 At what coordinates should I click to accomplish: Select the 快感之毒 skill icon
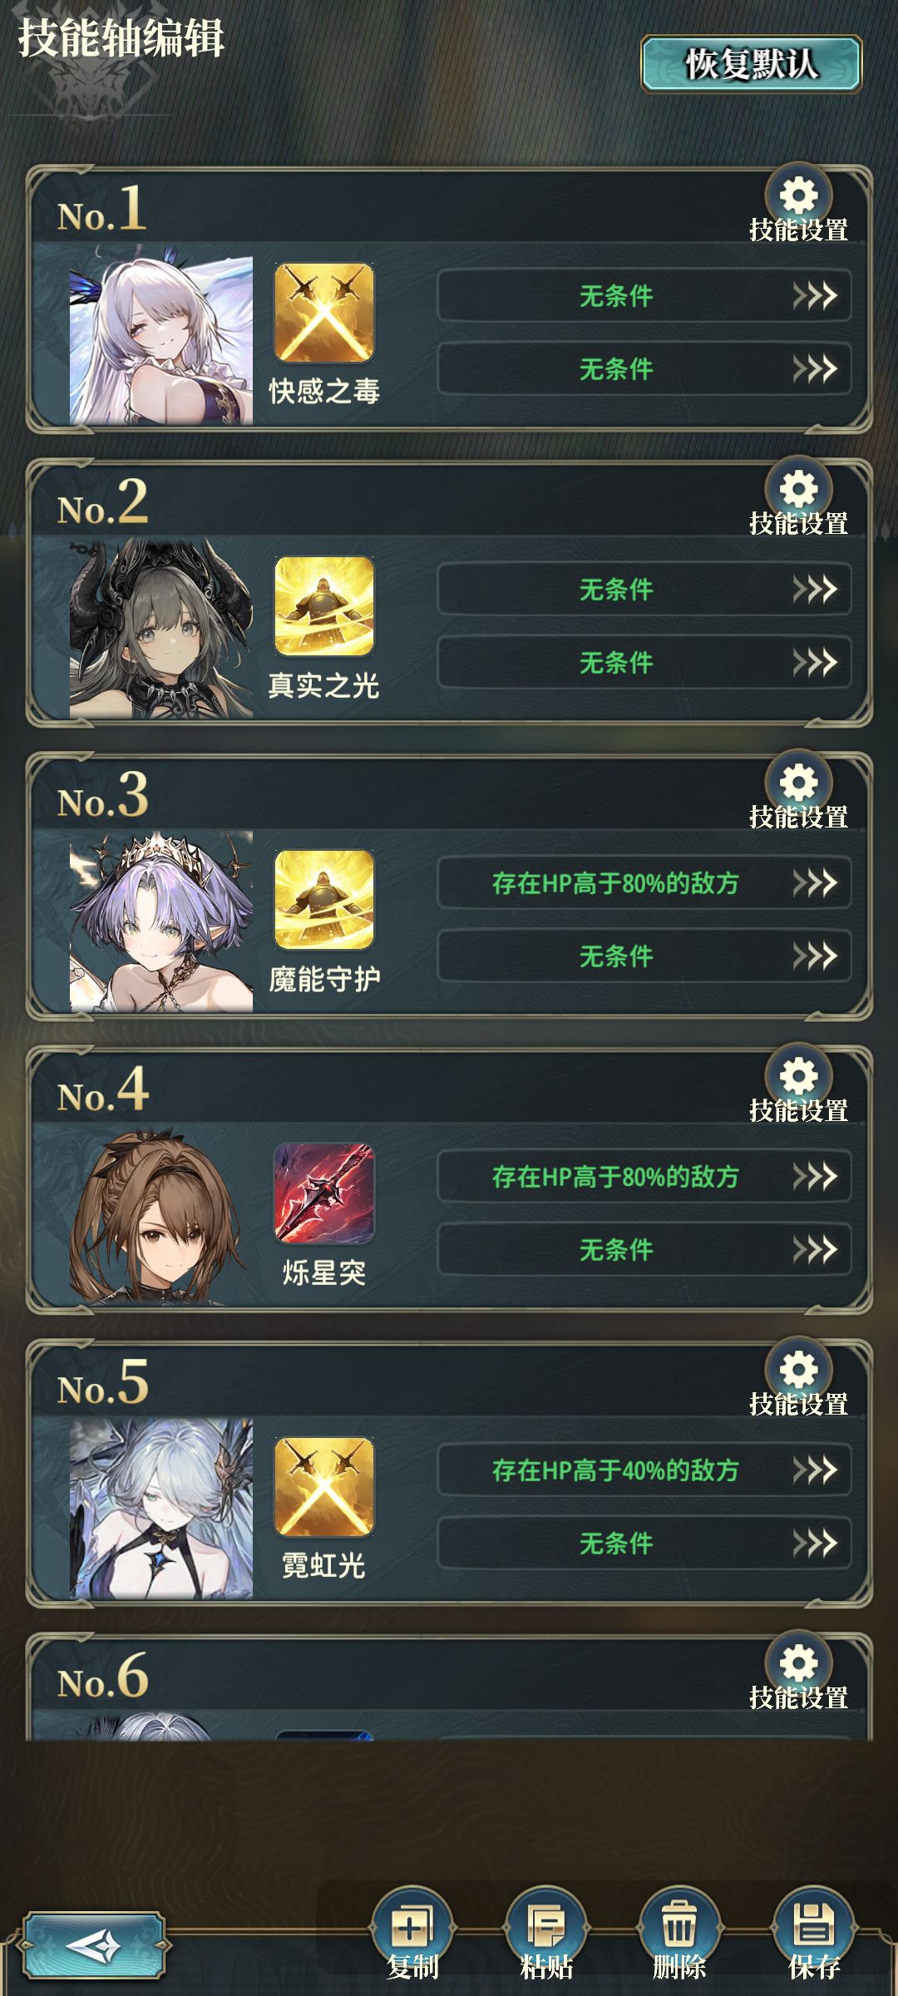point(324,313)
